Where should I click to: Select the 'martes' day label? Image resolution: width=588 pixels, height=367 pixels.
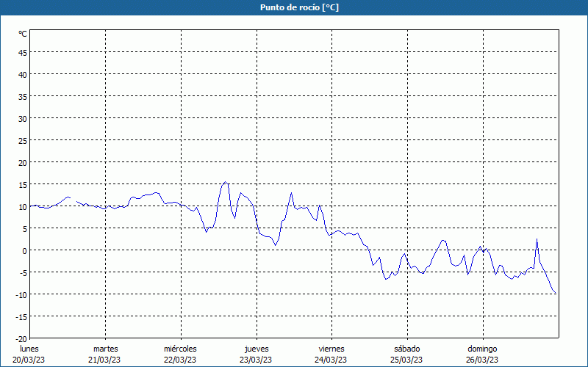105,349
